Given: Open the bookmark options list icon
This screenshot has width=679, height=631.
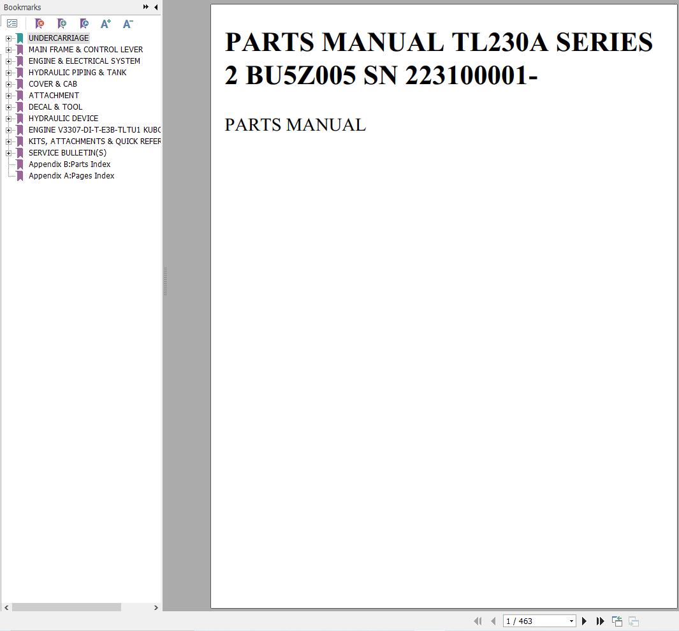Looking at the screenshot, I should pos(12,24).
